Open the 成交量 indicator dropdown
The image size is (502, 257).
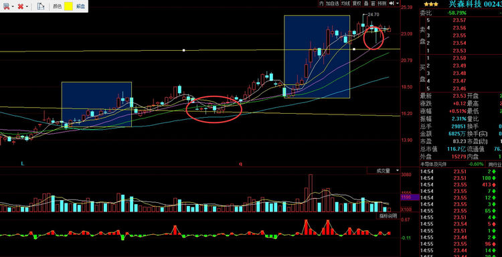point(384,171)
